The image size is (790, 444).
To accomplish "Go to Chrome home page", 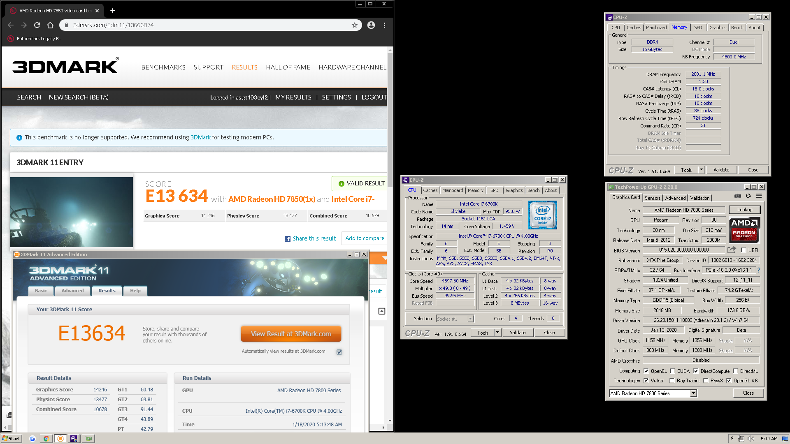I will coord(50,25).
